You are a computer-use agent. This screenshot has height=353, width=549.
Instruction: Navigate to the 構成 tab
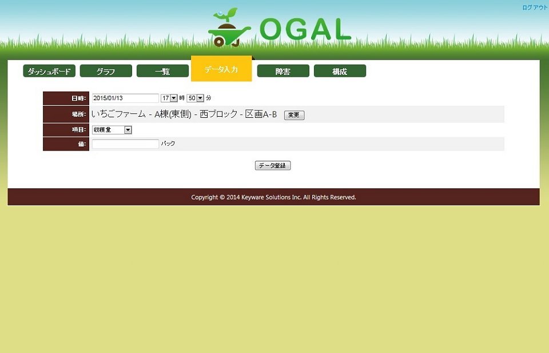pos(340,71)
